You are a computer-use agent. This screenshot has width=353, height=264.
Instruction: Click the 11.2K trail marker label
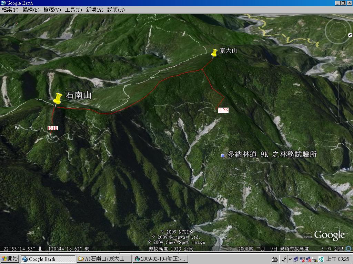[223, 110]
